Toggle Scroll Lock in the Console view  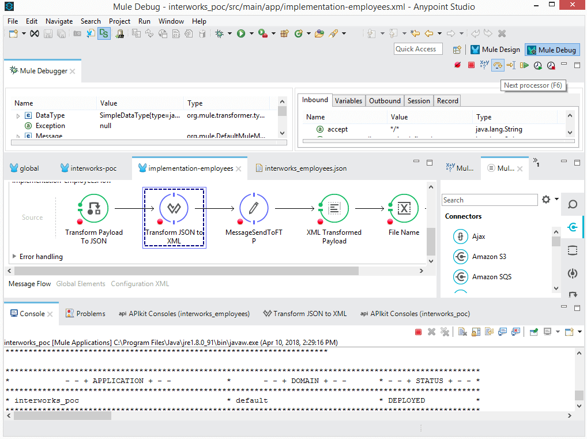pos(475,331)
